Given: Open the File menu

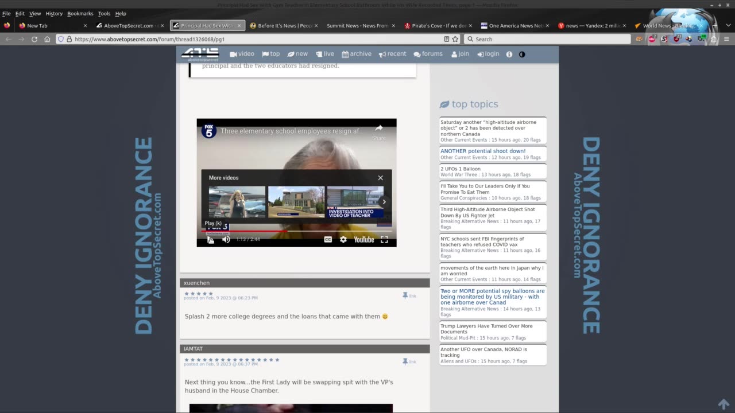Looking at the screenshot, I should point(6,13).
